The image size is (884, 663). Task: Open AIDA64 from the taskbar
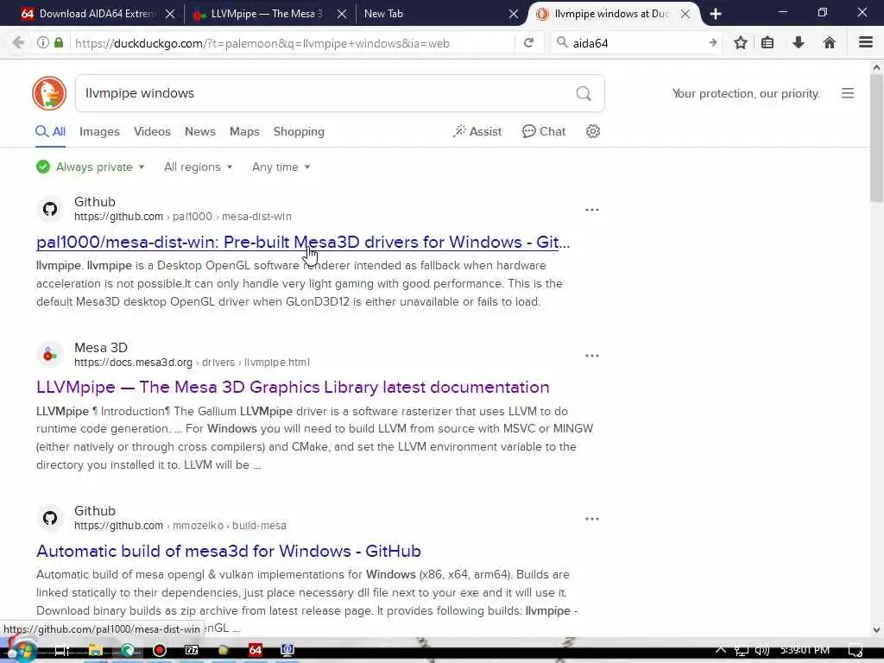pos(256,650)
